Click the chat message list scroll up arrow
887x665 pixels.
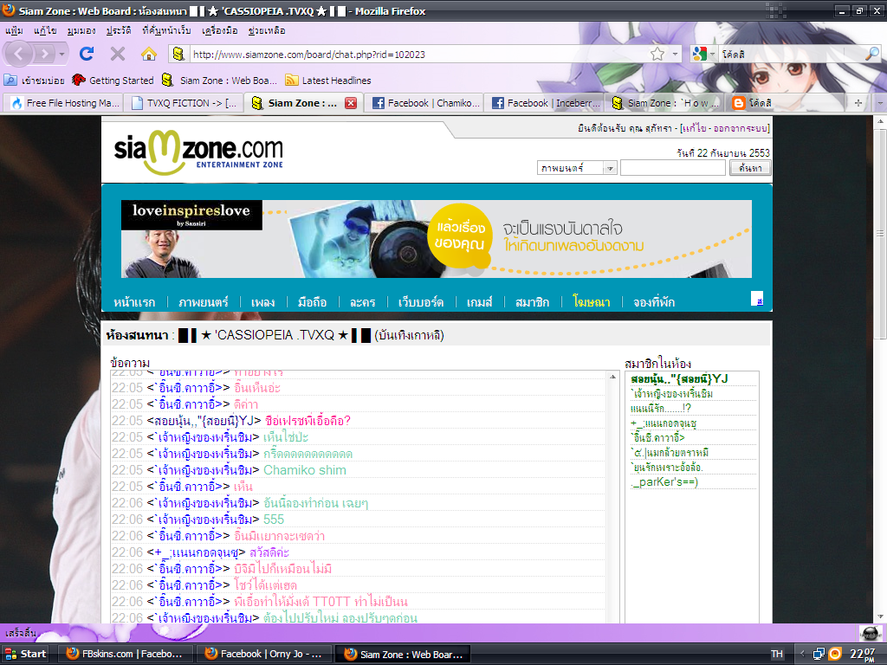coord(612,377)
